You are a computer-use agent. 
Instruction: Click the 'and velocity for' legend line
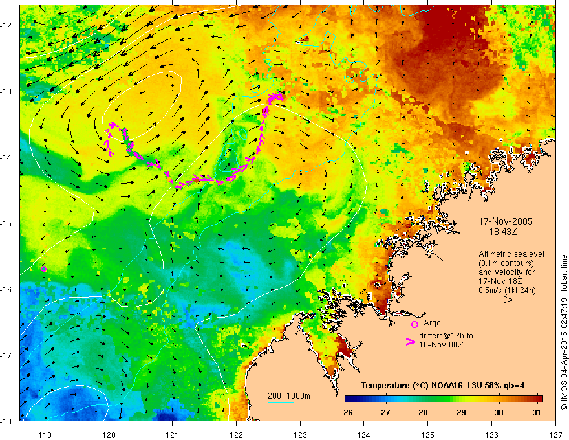(506, 272)
